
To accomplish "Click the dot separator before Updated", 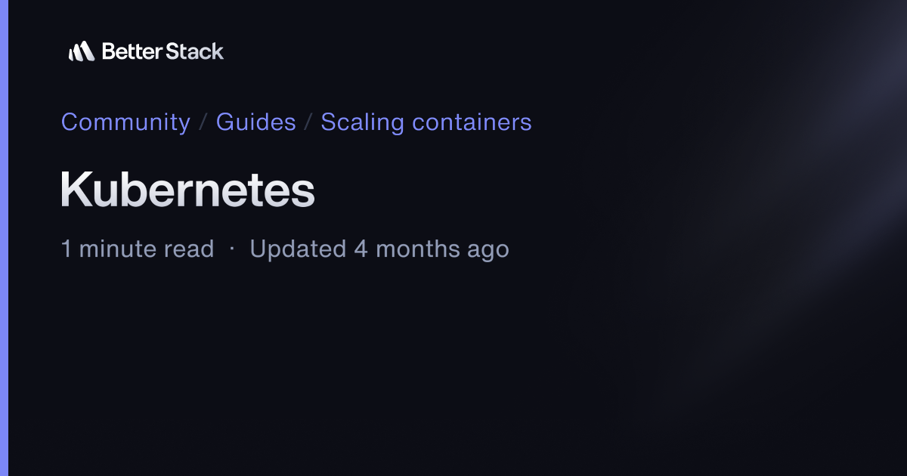I will [232, 249].
